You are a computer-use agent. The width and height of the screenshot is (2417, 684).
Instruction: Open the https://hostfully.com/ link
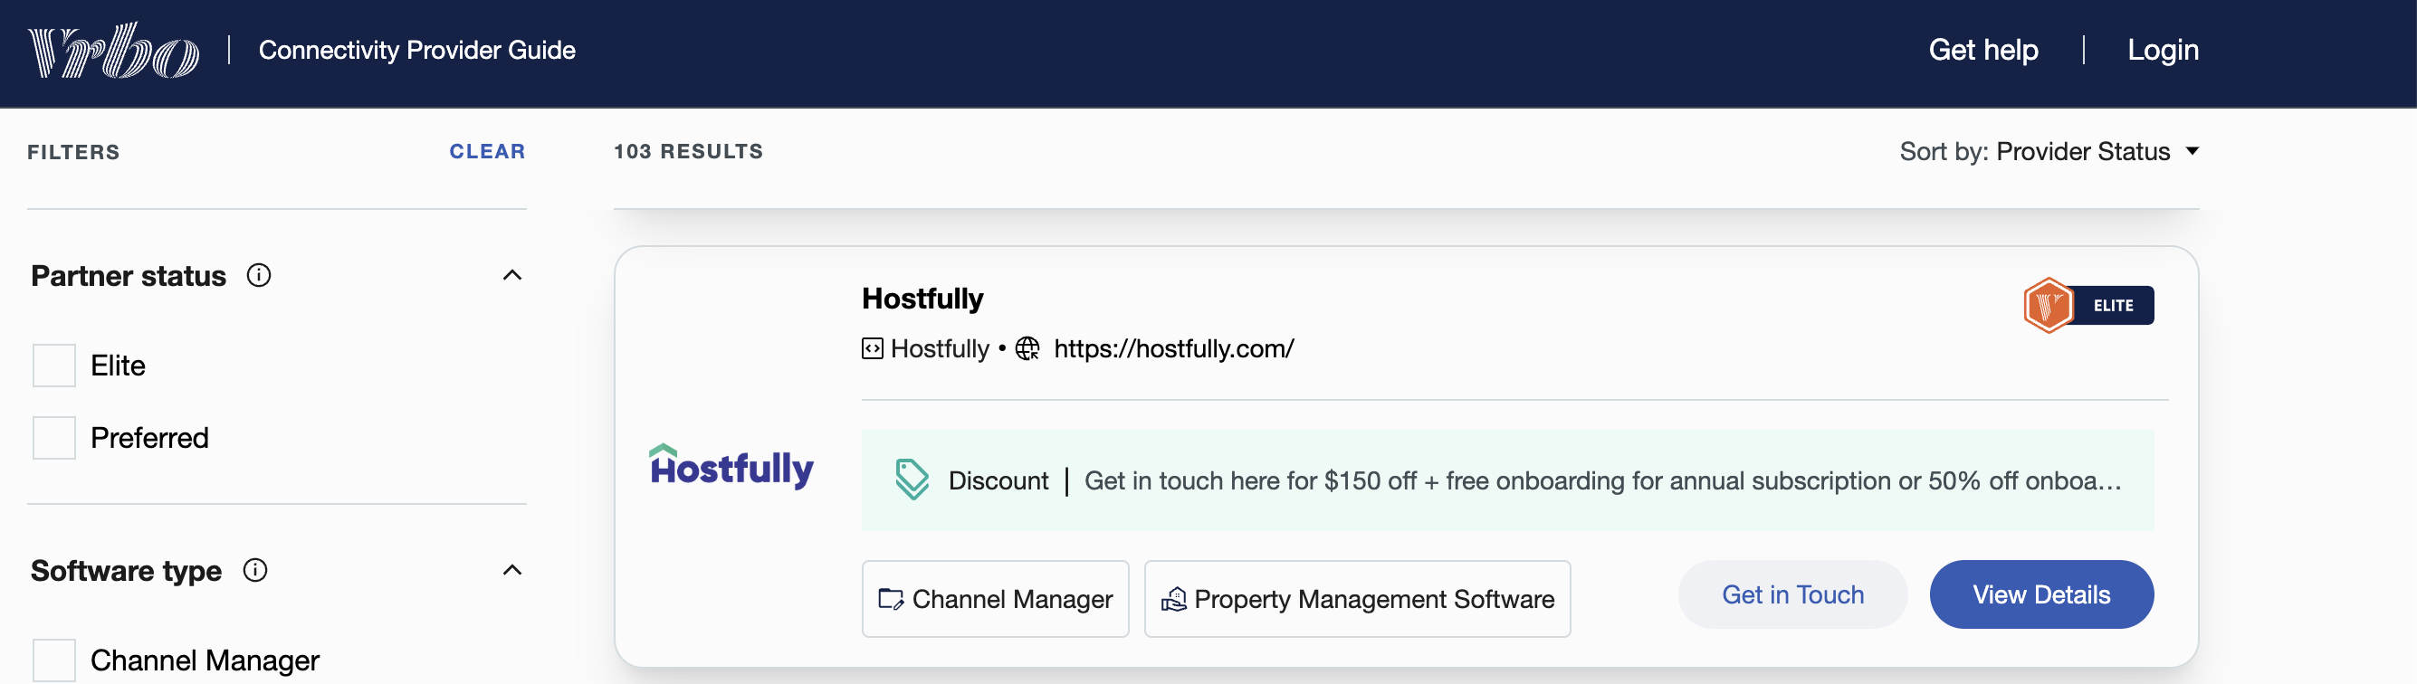point(1173,348)
